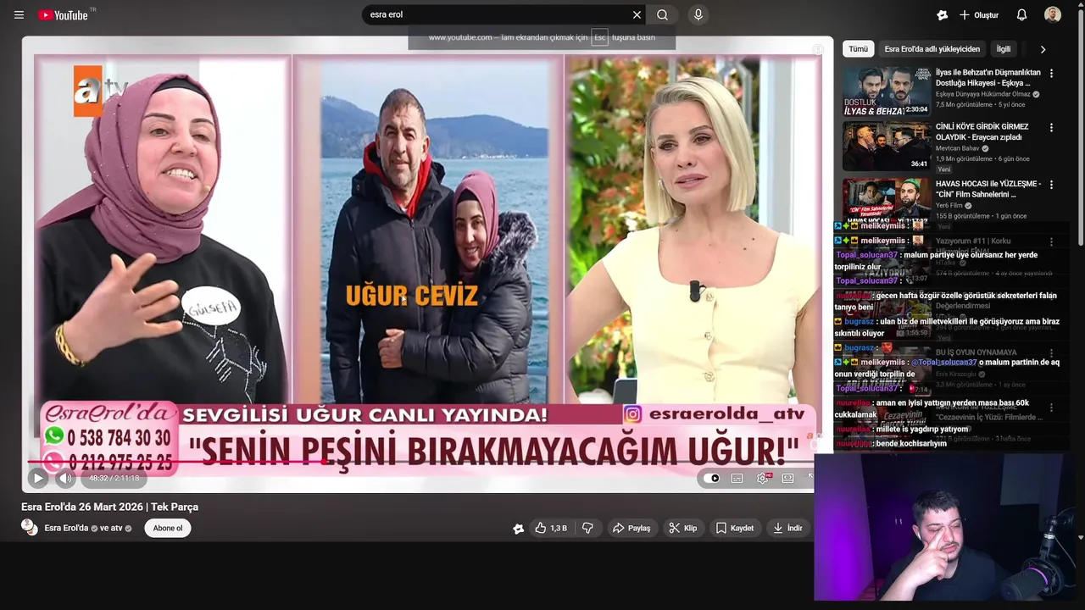This screenshot has width=1085, height=610.
Task: Open more options for İlyas ile Behzat video
Action: pyautogui.click(x=1051, y=74)
